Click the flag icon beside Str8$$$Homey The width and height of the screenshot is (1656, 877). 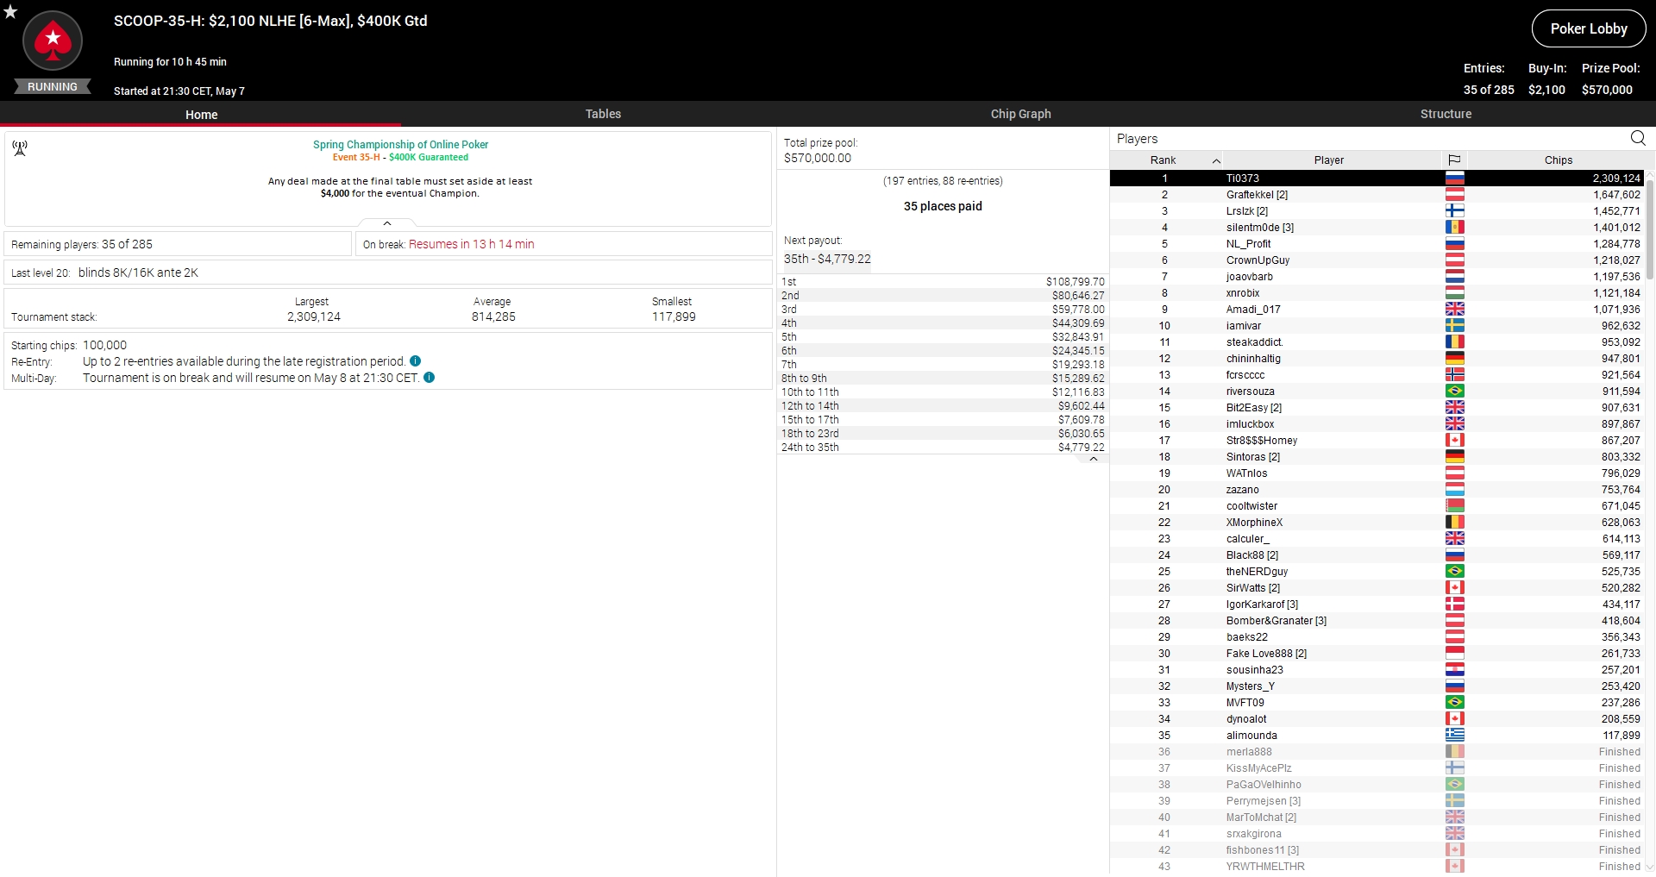[x=1454, y=441]
